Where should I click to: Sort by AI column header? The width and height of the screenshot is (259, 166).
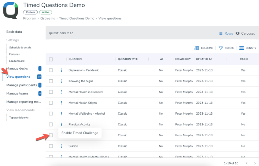(161, 59)
